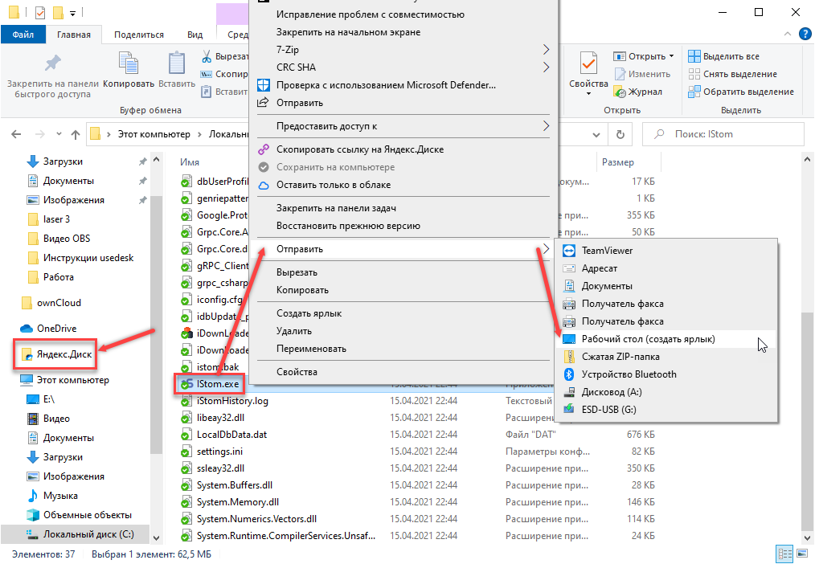Viewport: 815px width, 564px height.
Task: Click the OneDrive cloud icon in sidebar
Action: click(27, 329)
